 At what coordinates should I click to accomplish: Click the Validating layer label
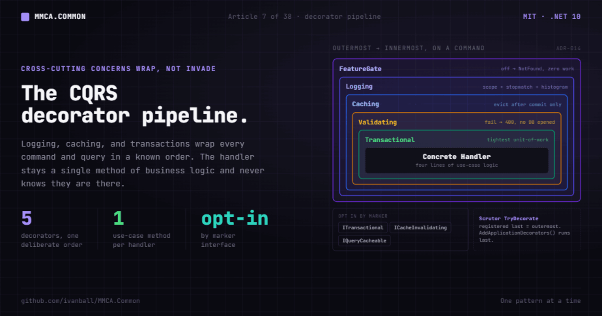pos(377,122)
